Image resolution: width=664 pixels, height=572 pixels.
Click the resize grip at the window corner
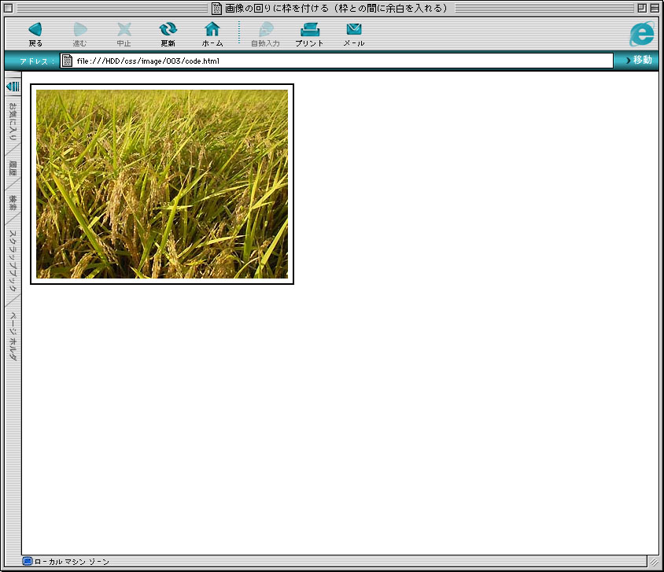pos(655,562)
